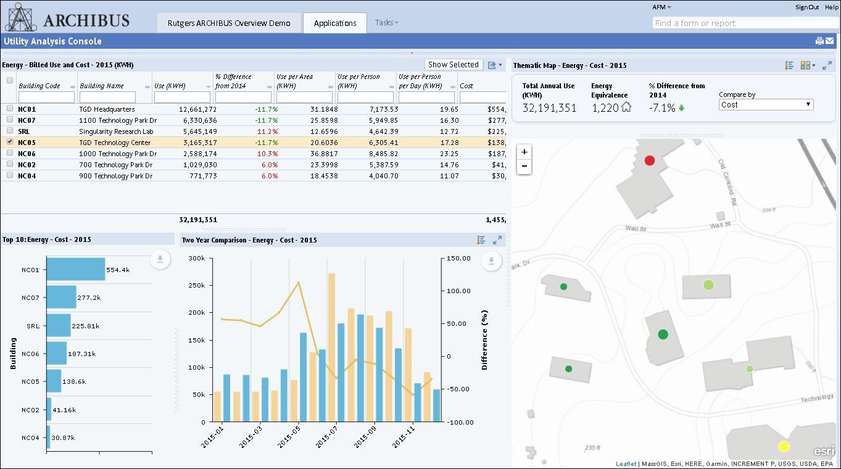This screenshot has width=841, height=469.
Task: Click the 1100 Technology Park Dr cell
Action: (118, 120)
